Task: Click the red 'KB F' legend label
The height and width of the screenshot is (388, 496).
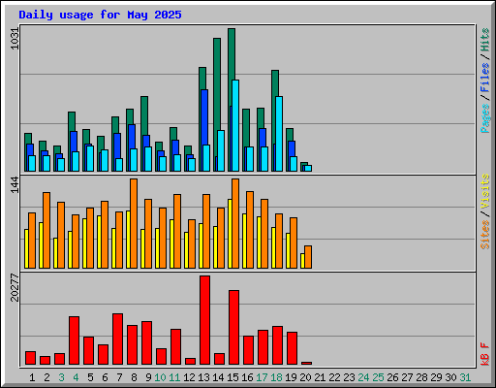Action: click(485, 354)
